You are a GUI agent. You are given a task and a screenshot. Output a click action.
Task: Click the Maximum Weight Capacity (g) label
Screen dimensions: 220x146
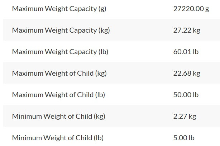point(59,9)
